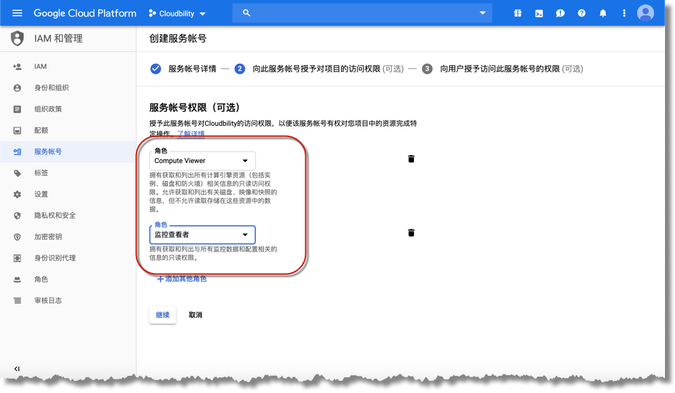The width and height of the screenshot is (675, 393).
Task: Select 服务帐号 in the sidebar
Action: (68, 151)
